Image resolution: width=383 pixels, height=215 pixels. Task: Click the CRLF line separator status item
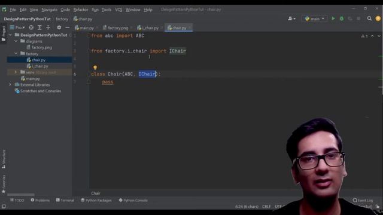266,207
